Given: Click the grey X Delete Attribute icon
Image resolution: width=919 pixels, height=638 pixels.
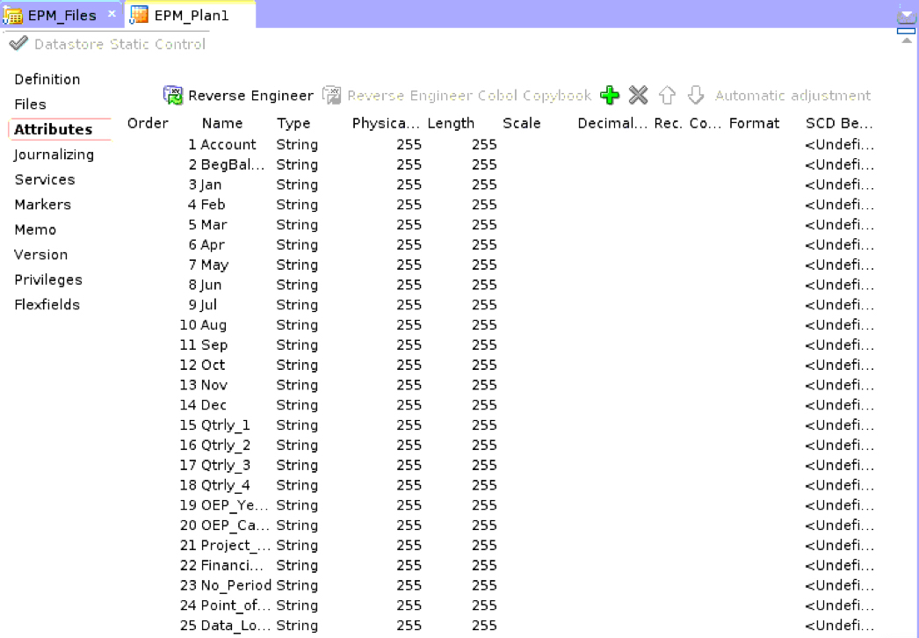Looking at the screenshot, I should point(638,95).
